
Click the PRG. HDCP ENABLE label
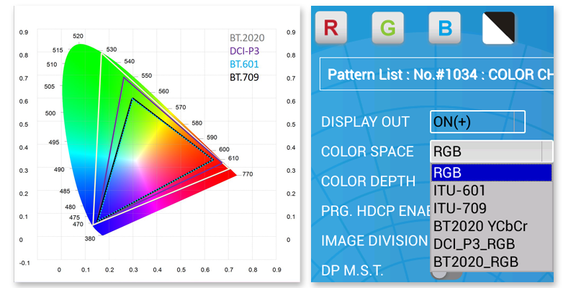[x=376, y=211]
